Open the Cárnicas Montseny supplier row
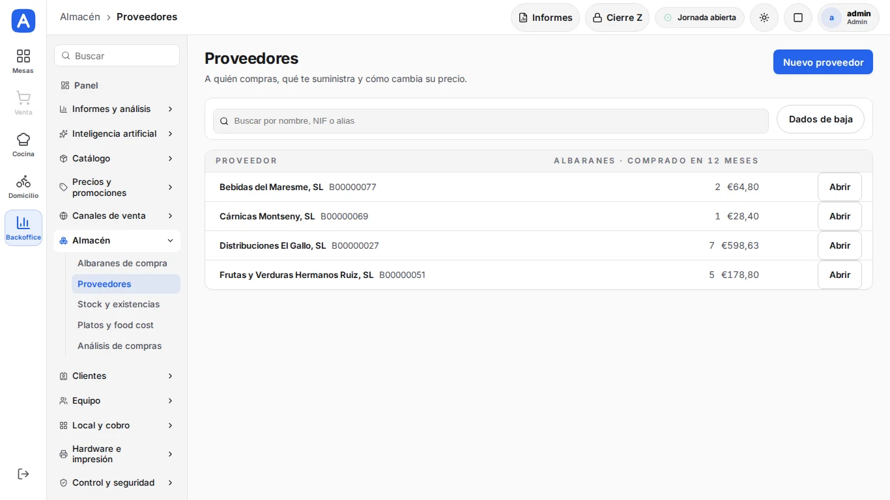This screenshot has width=890, height=500. coord(539,216)
